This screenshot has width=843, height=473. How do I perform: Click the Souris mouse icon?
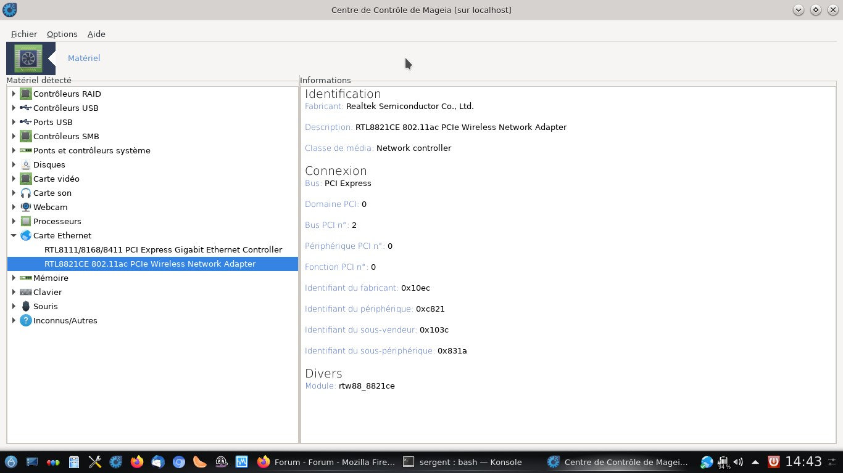[26, 306]
